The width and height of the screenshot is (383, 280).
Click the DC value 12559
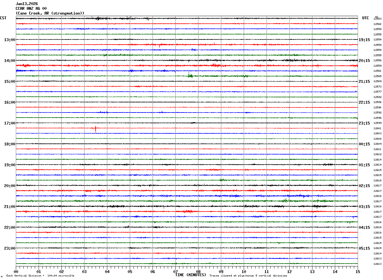coord(378,66)
